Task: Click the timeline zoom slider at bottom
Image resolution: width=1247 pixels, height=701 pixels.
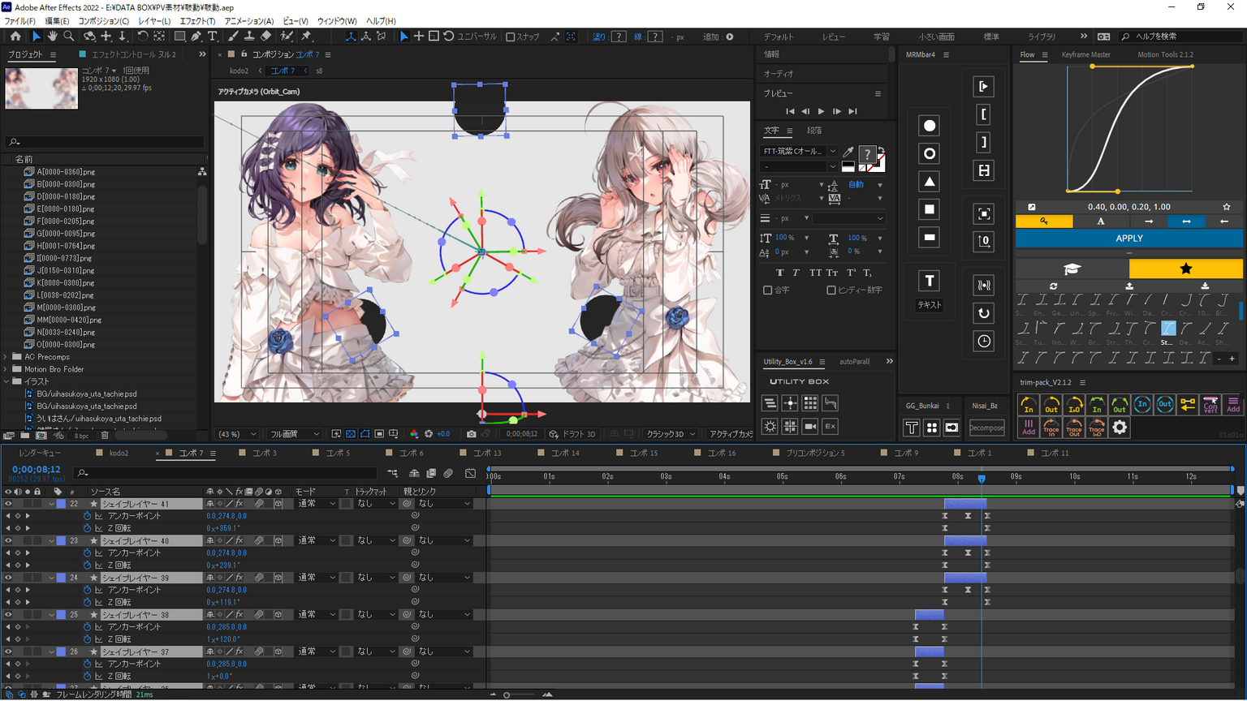Action: 507,695
